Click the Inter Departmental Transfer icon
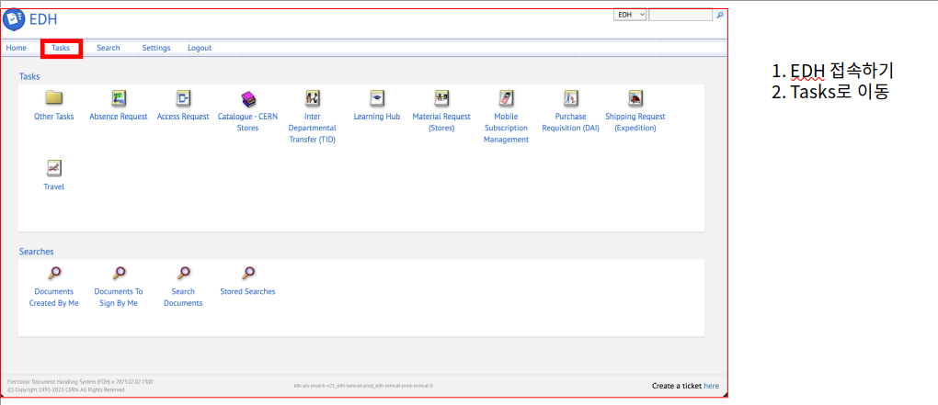Viewport: 938px width, 405px height. (x=313, y=98)
